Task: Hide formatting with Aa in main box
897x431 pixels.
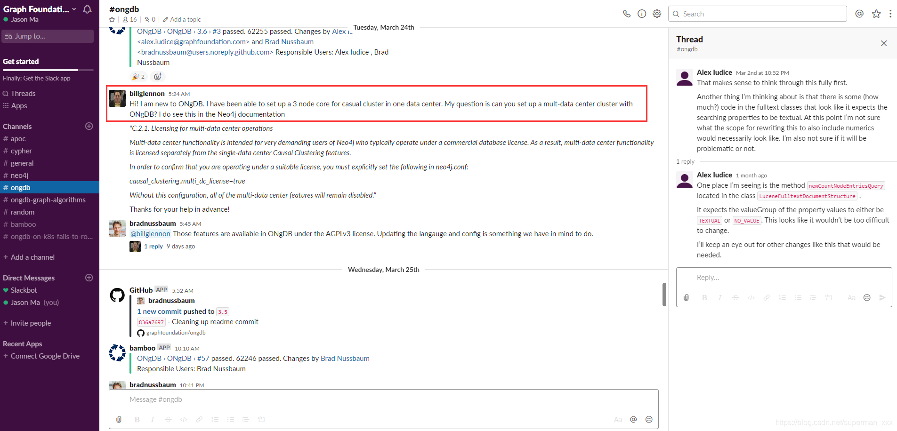Action: [x=618, y=419]
